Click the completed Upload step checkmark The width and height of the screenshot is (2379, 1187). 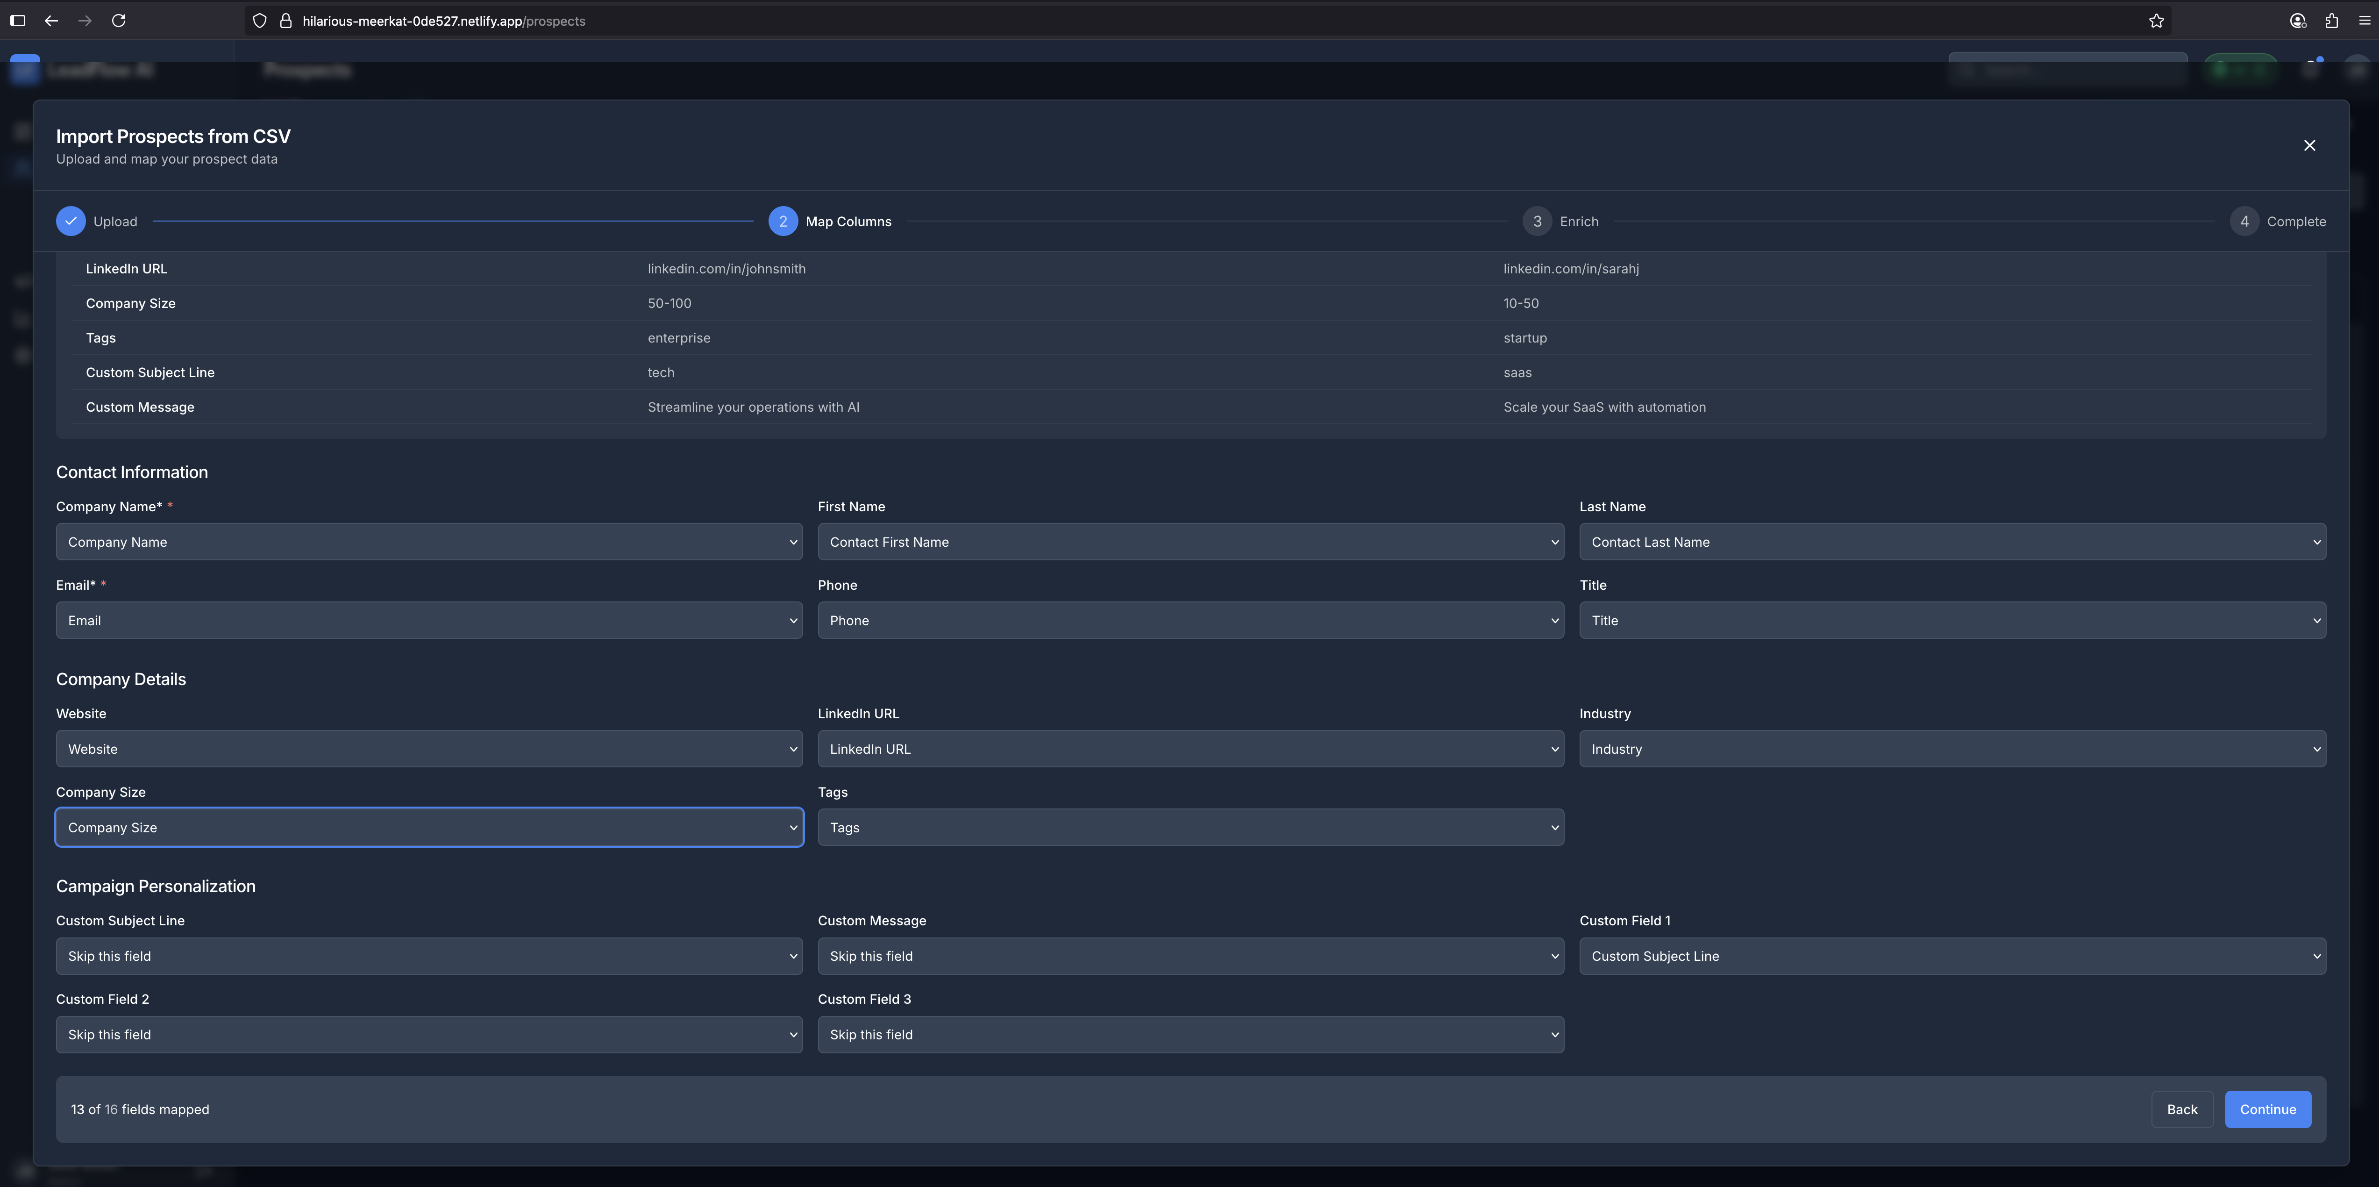pos(70,221)
